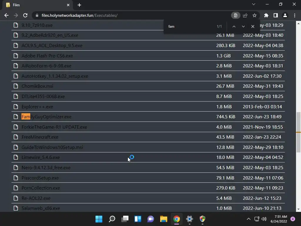Open ChomikBox.msi

37,86
